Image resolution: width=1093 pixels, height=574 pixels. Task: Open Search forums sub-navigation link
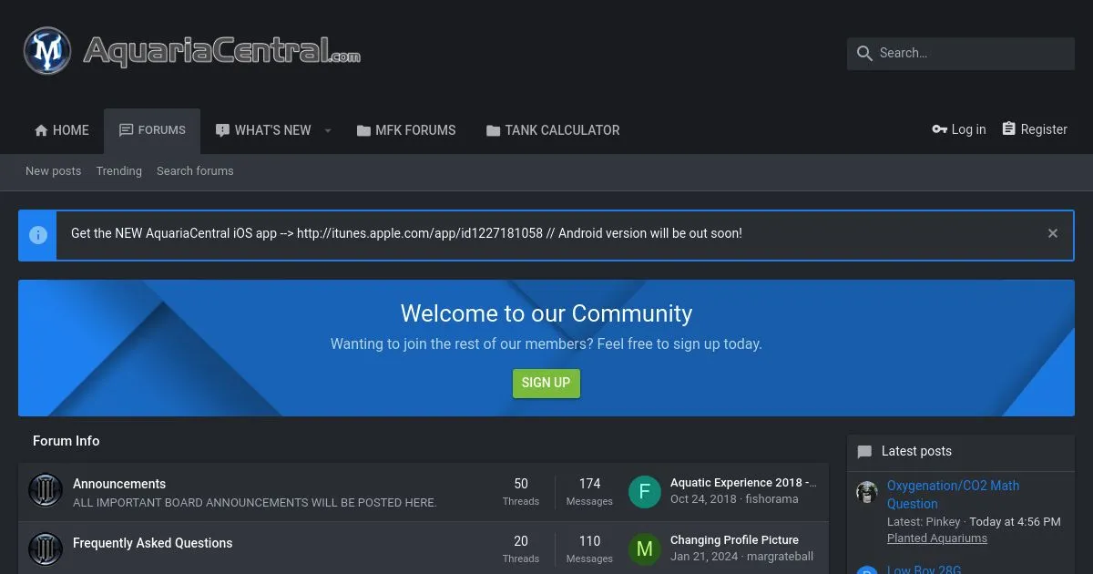point(195,171)
